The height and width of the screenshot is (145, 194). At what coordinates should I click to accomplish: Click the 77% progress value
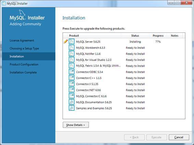tap(158, 42)
